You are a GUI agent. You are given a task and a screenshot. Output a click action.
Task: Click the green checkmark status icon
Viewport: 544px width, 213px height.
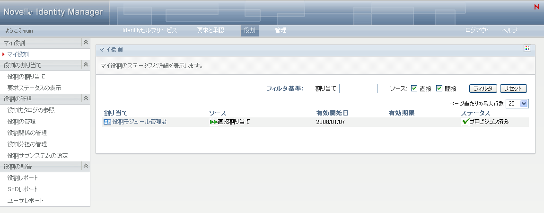click(465, 122)
